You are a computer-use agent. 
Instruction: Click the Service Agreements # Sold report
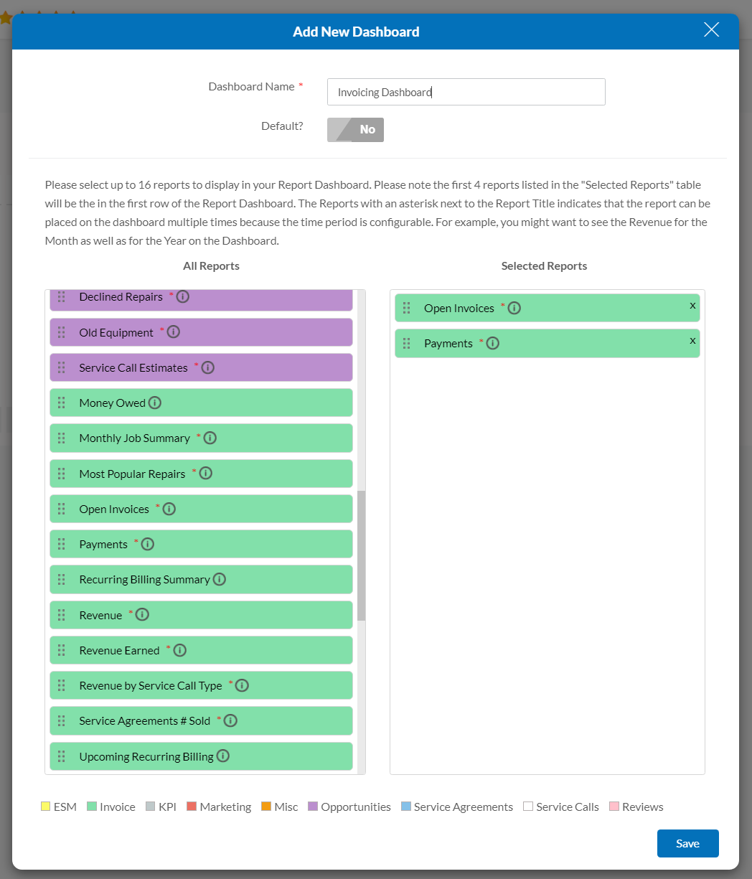[144, 720]
